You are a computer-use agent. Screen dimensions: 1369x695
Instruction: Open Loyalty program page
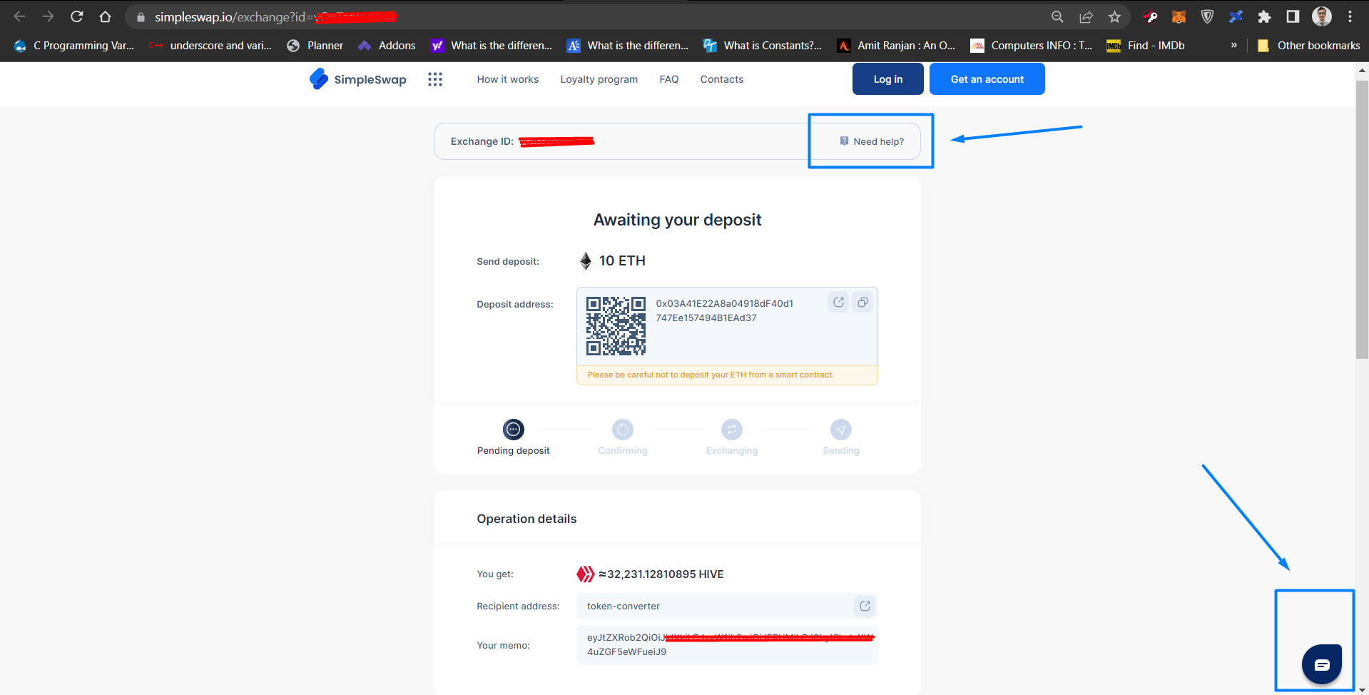(x=599, y=79)
